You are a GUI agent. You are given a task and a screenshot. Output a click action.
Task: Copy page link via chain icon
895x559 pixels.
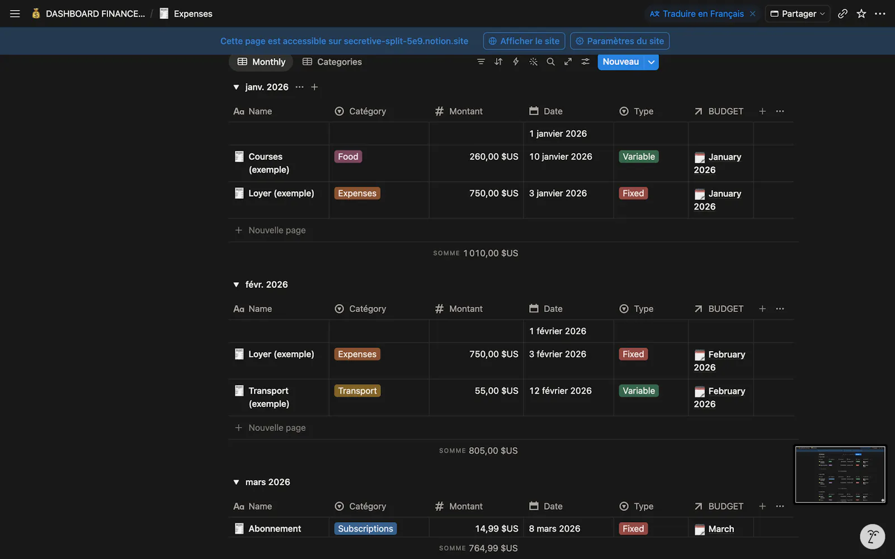coord(843,13)
